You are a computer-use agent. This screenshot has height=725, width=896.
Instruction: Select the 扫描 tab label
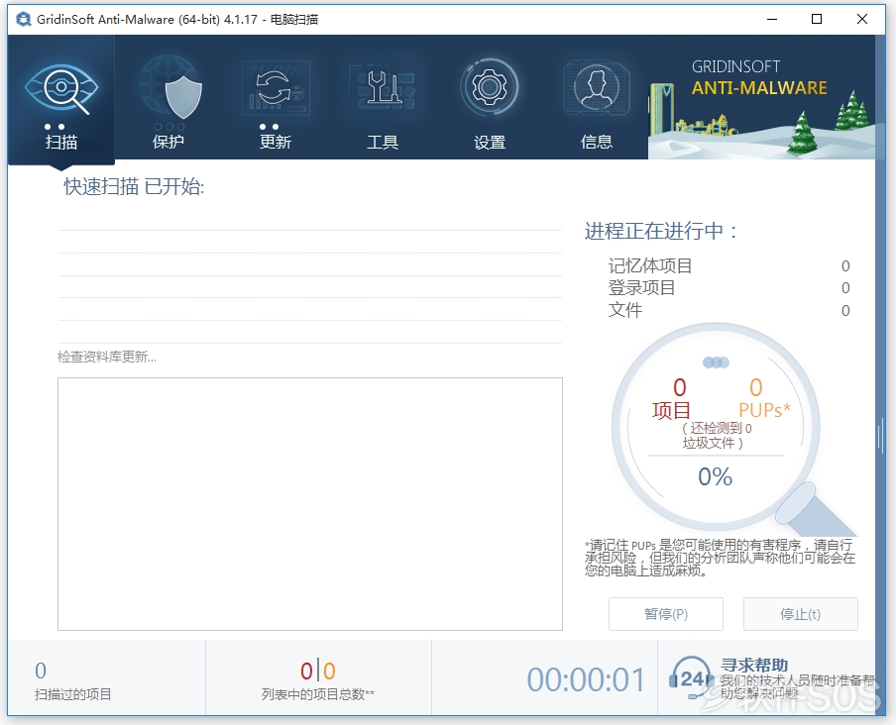coord(61,142)
